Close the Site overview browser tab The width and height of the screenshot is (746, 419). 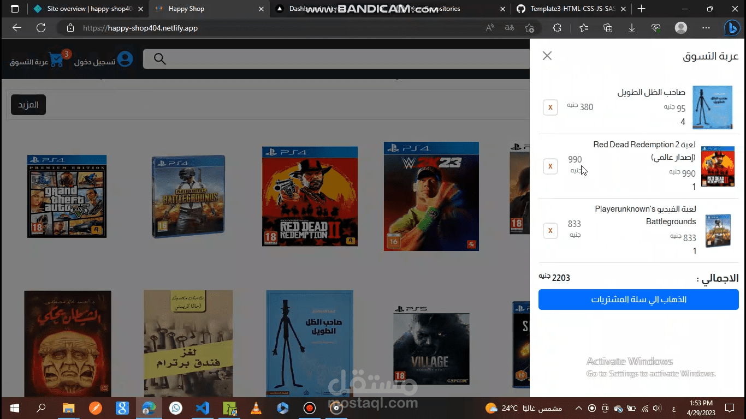[141, 9]
